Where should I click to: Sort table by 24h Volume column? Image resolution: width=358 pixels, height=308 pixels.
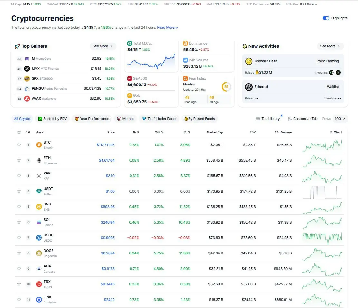pos(283,132)
